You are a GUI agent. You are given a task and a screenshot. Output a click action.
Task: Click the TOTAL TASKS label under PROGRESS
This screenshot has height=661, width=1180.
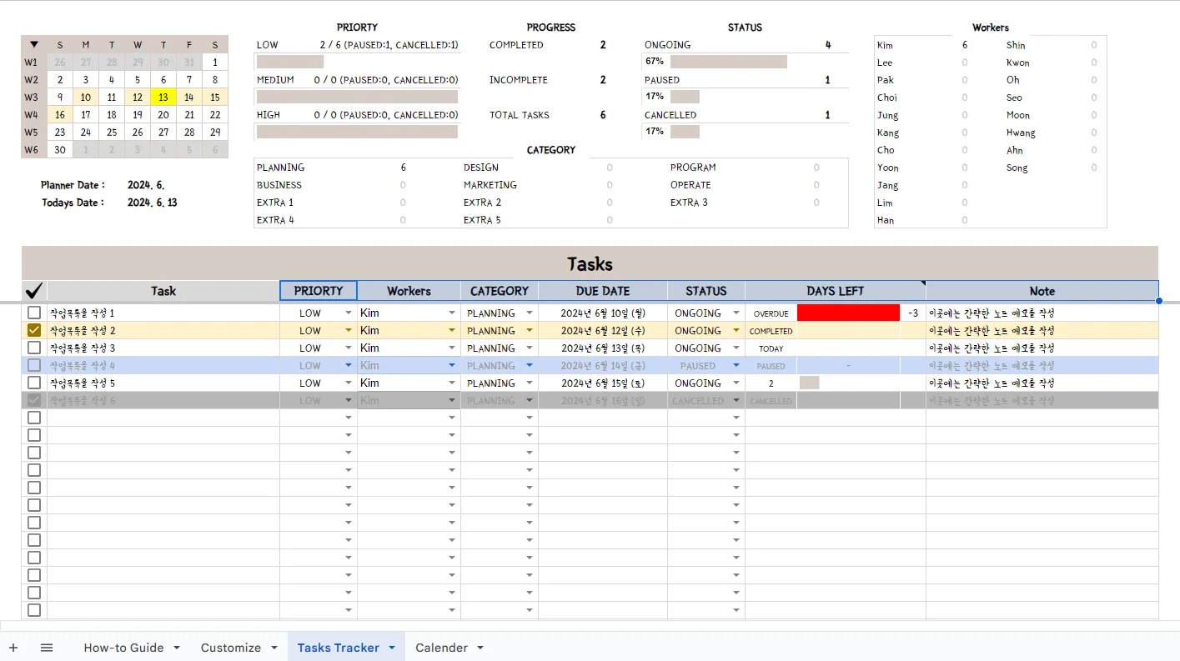click(x=520, y=115)
